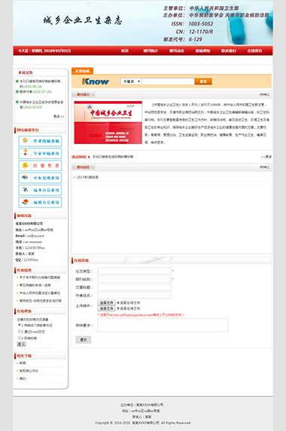Select the first online survey radio option
The image size is (286, 431).
20,325
